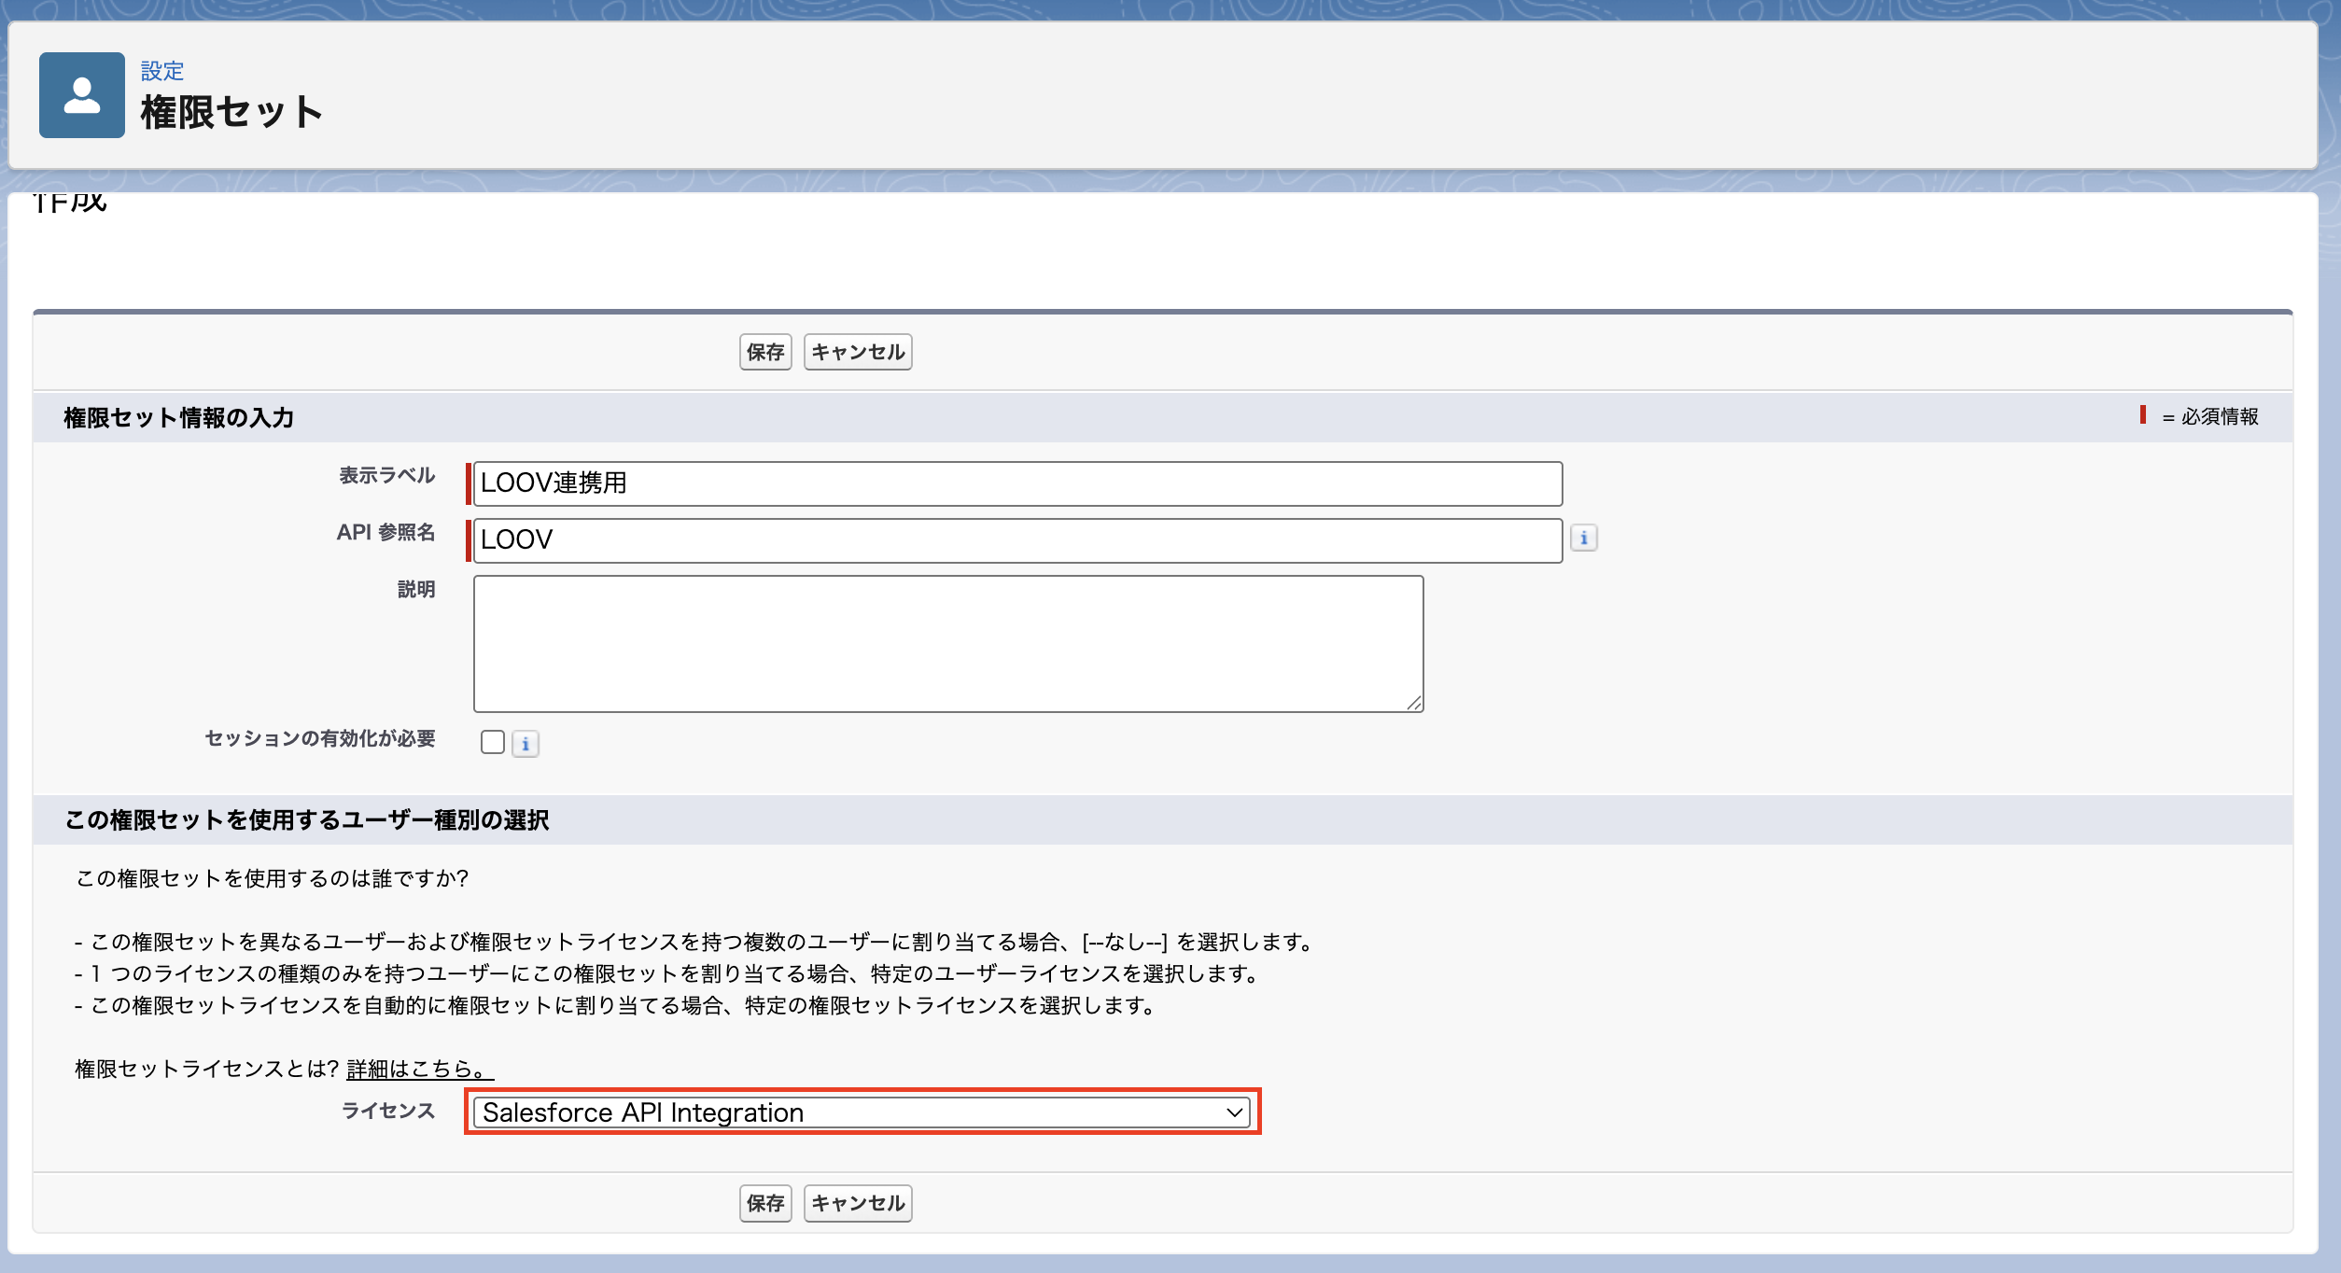The width and height of the screenshot is (2341, 1273).
Task: Click the 権限セット情報の入力 section header
Action: click(x=179, y=418)
